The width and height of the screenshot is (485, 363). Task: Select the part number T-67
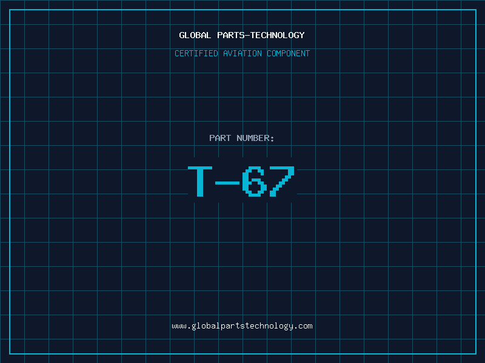pyautogui.click(x=241, y=181)
